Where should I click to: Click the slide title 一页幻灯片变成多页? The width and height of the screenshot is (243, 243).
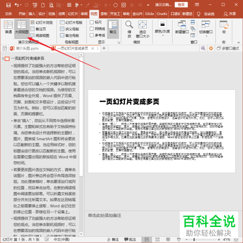click(x=129, y=102)
